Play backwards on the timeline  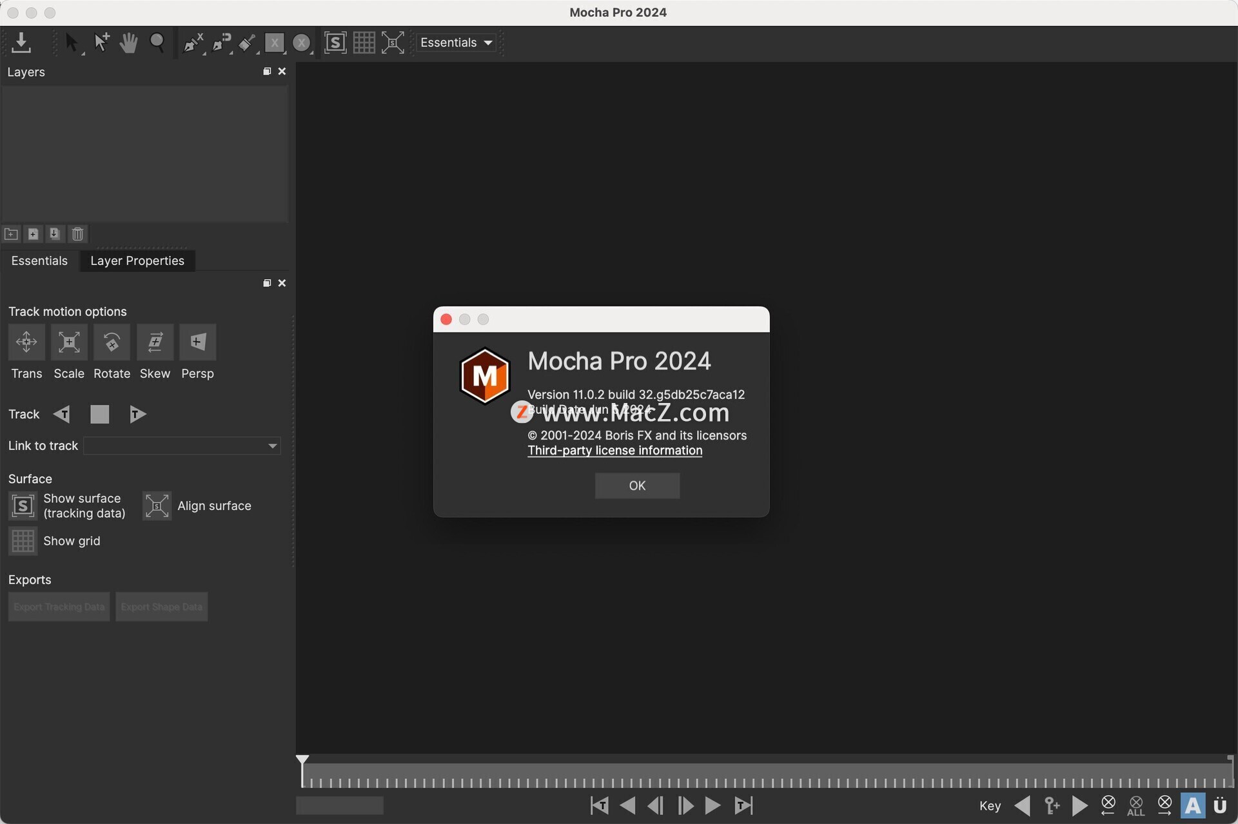click(627, 805)
